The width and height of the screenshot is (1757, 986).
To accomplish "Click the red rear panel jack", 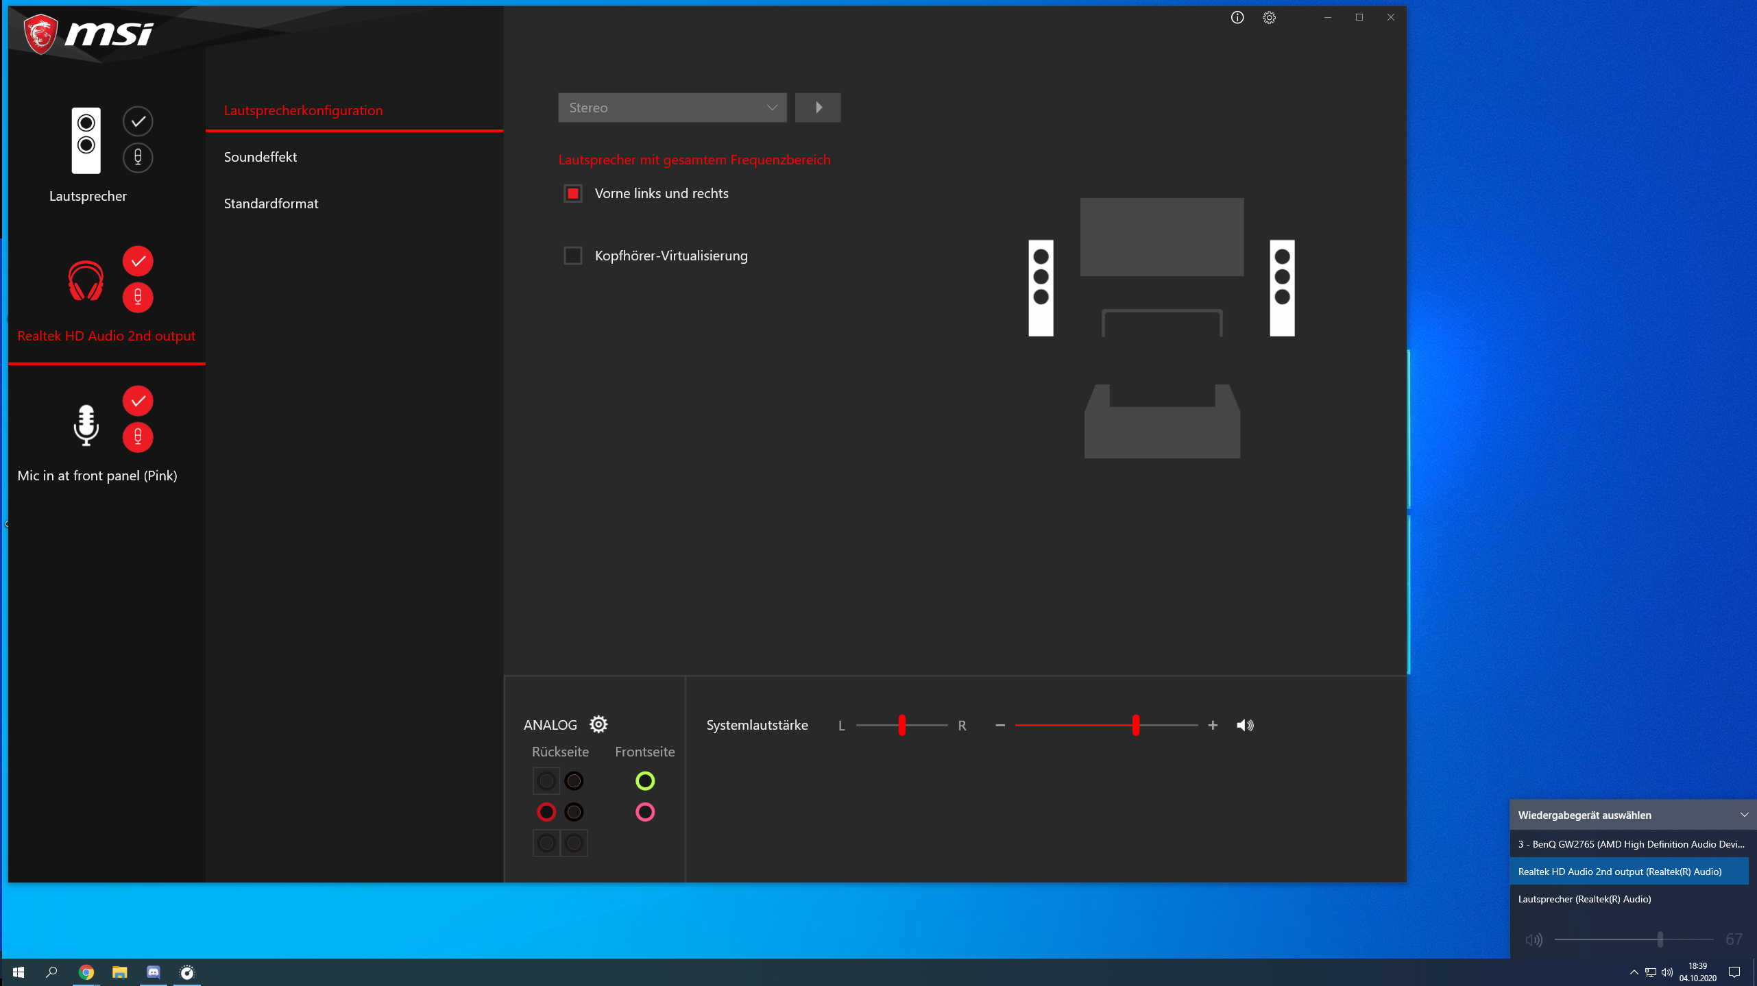I will 546,812.
